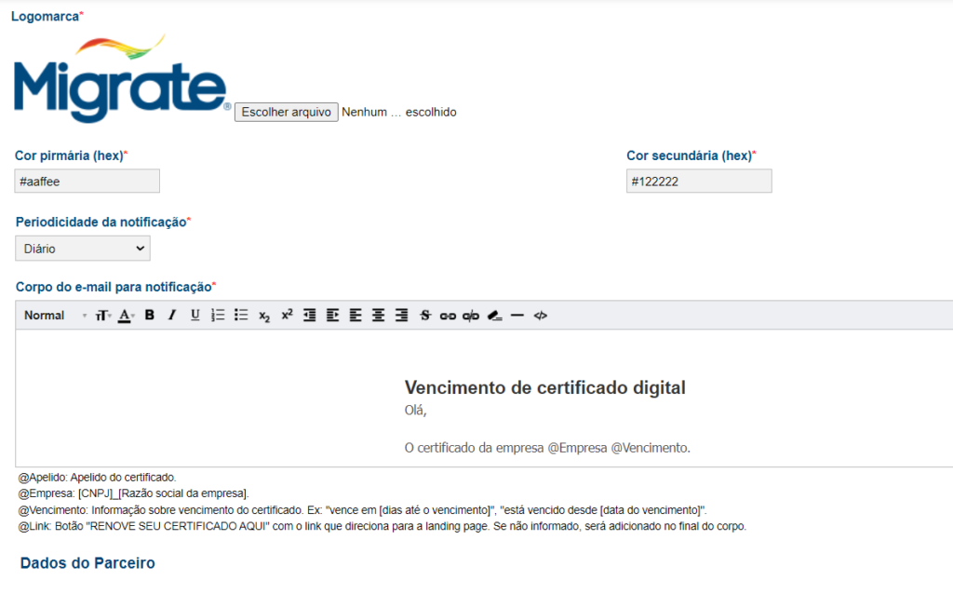Screen dimensions: 953x594
Task: Open the Normal paragraph style dropdown
Action: click(x=55, y=316)
